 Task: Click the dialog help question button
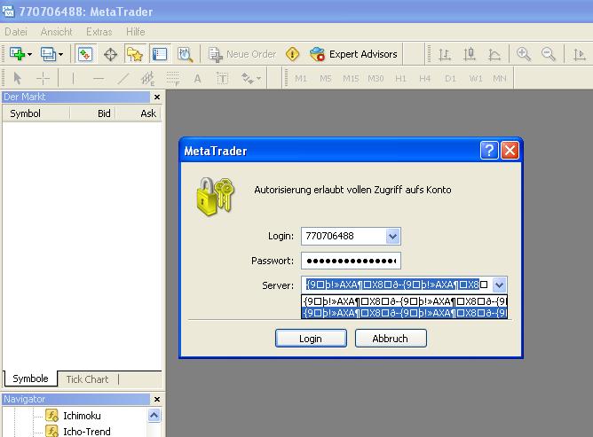(489, 151)
